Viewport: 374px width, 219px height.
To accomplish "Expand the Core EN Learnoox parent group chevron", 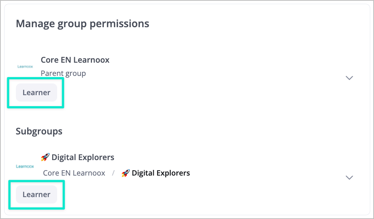I will click(349, 78).
